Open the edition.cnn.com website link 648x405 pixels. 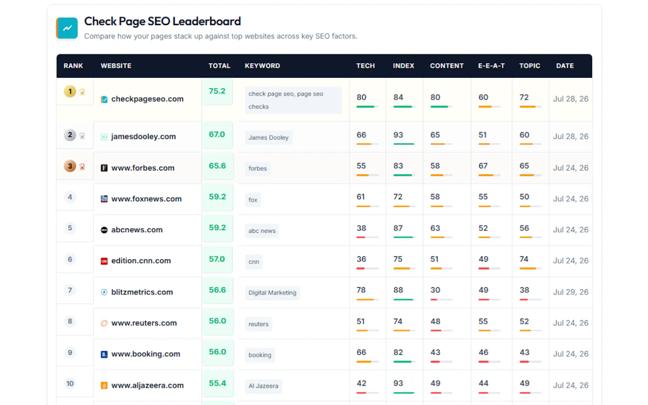click(141, 261)
